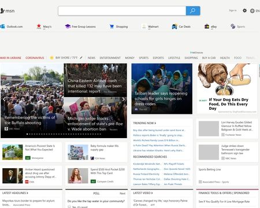Image resolution: width=260 pixels, height=208 pixels.
Task: Open Mayorkas tours border headline
Action: 28,202
